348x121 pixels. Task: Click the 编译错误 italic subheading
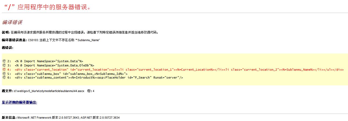[x=12, y=22]
